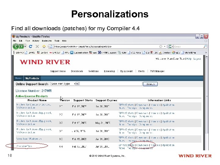Click the page identity icon in the address bar
220x165 pixels.
(x=51, y=46)
